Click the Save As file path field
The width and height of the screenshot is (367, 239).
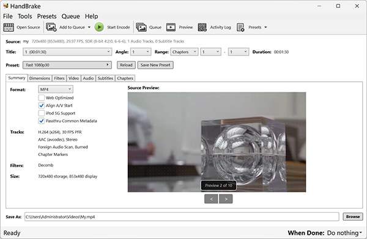182,216
